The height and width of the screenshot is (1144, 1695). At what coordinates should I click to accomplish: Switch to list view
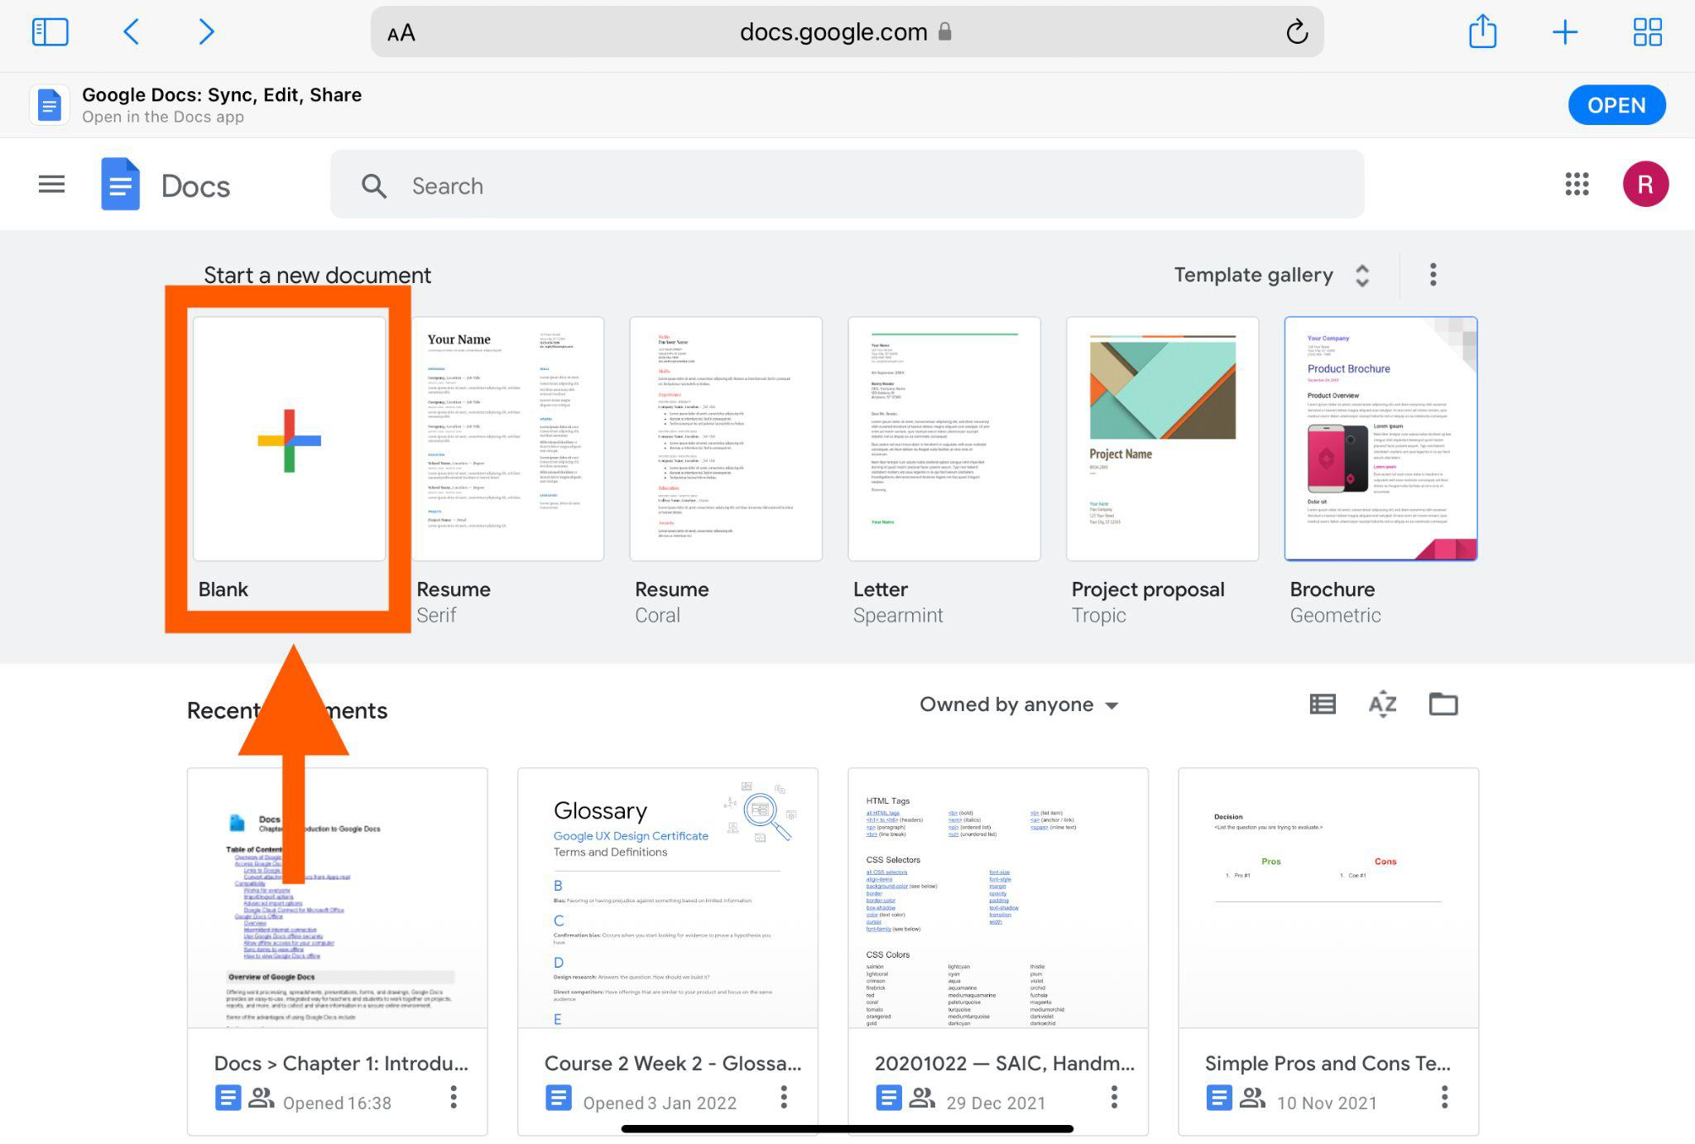(1323, 704)
